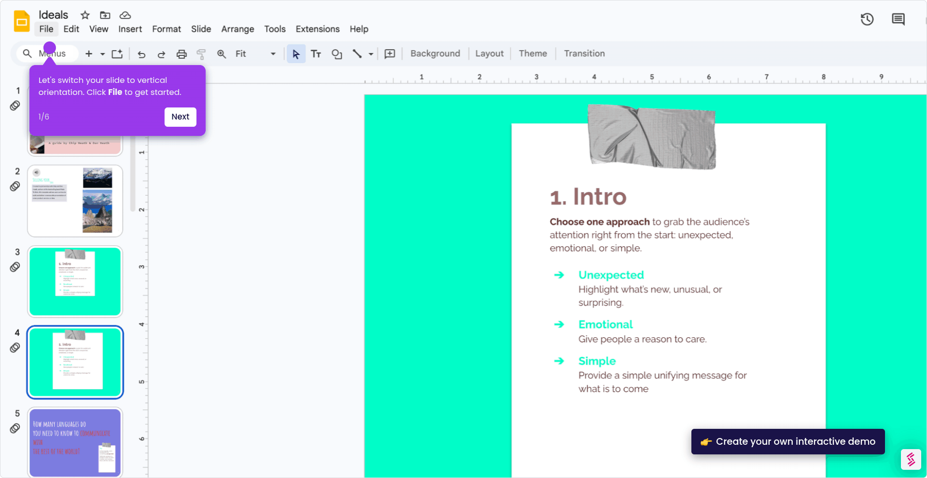Add a new slide with plus icon
Image resolution: width=927 pixels, height=478 pixels.
(89, 53)
